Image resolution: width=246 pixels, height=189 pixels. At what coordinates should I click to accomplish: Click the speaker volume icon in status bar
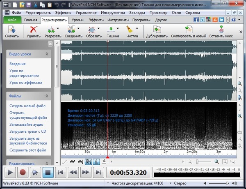pyautogui.click(x=235, y=183)
